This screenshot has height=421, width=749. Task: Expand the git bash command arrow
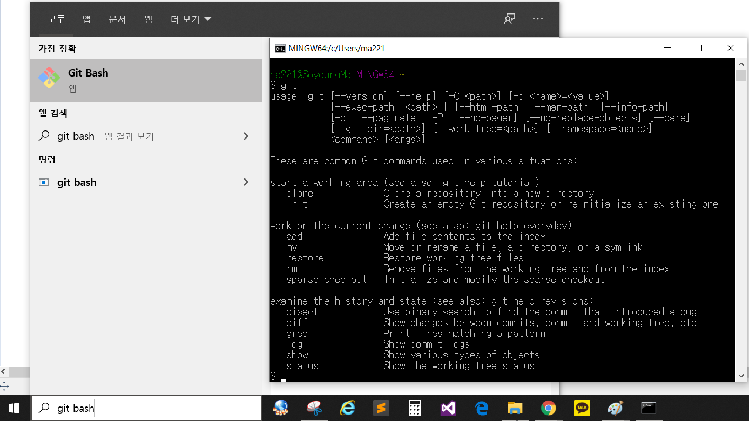pos(246,182)
